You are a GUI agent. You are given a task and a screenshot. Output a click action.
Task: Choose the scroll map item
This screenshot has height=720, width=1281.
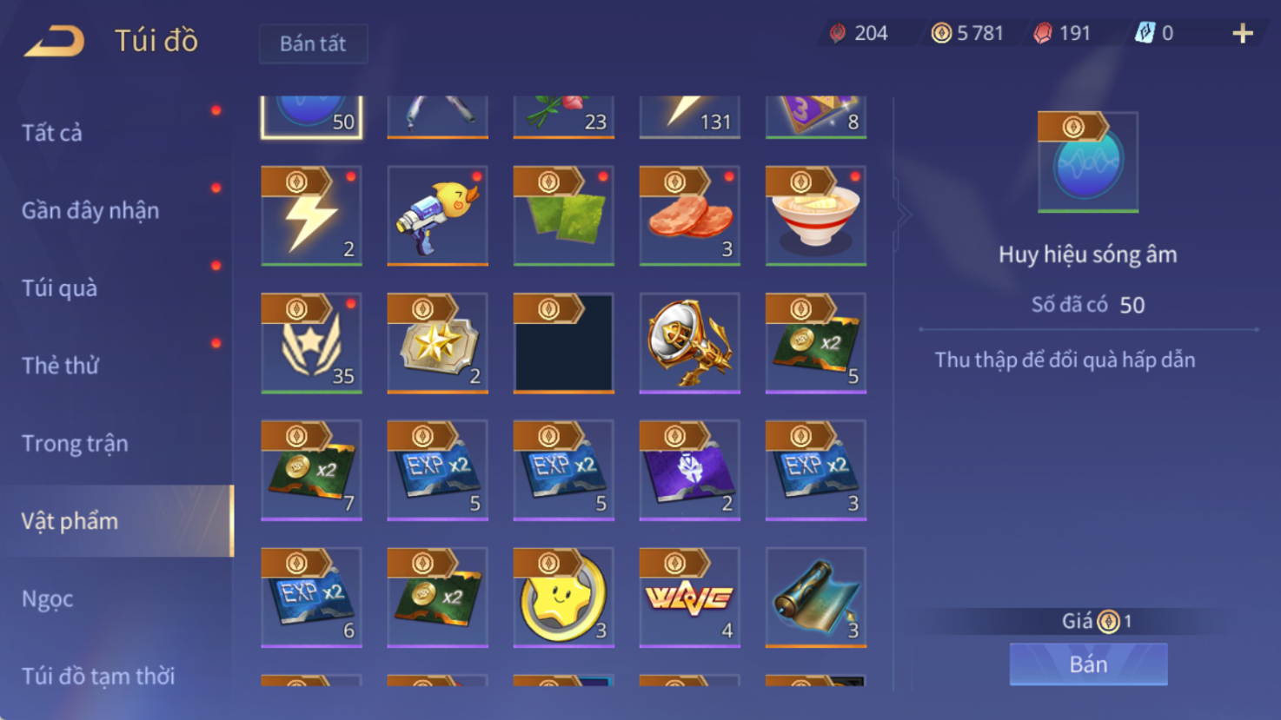[815, 598]
